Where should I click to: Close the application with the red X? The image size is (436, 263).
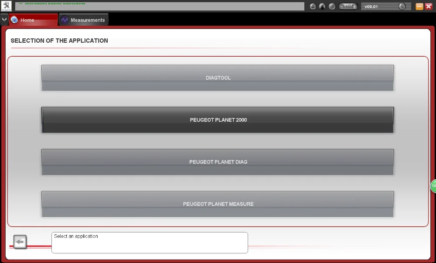point(429,7)
